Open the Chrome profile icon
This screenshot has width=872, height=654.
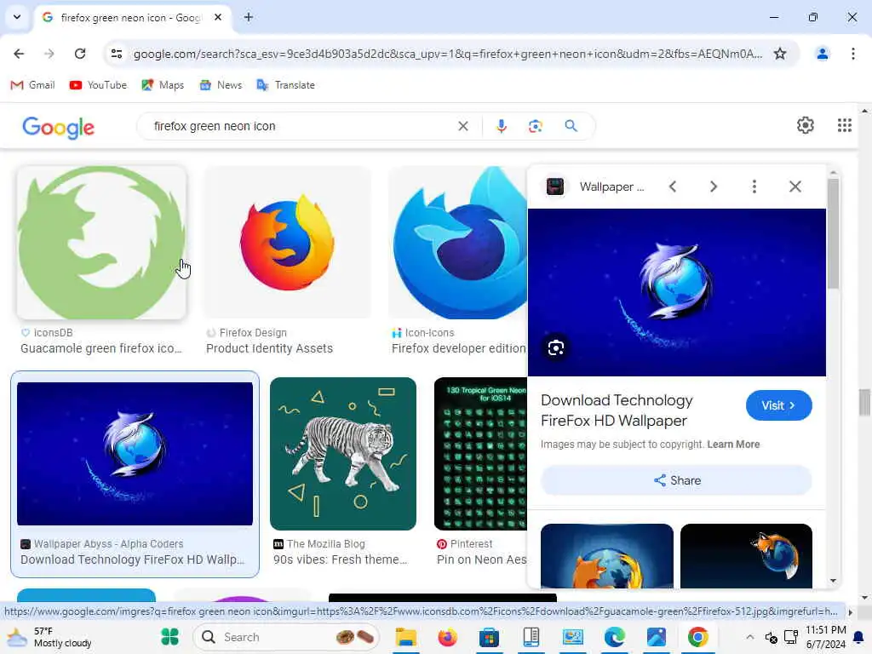pyautogui.click(x=822, y=54)
